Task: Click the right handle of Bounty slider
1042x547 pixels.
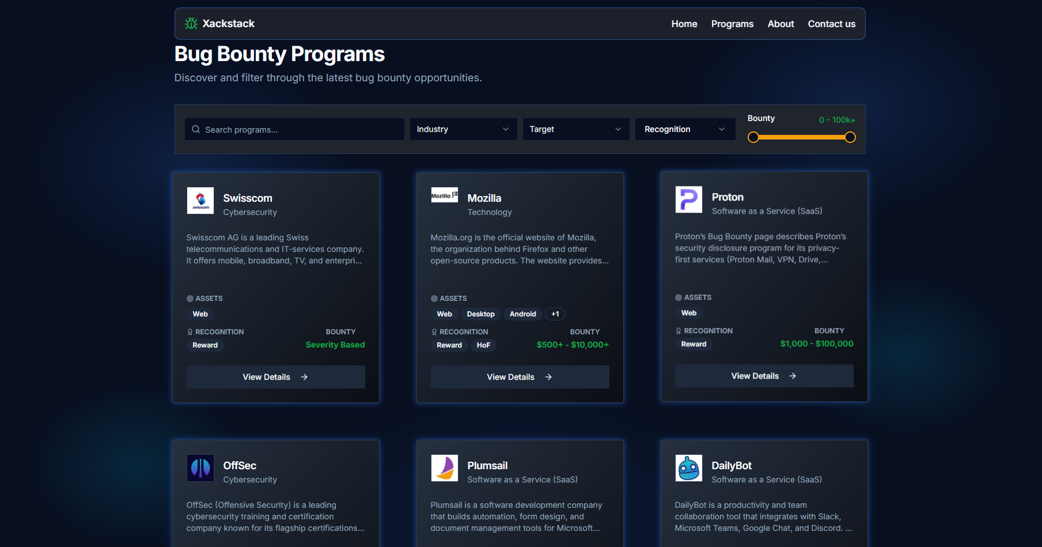Action: pos(850,137)
